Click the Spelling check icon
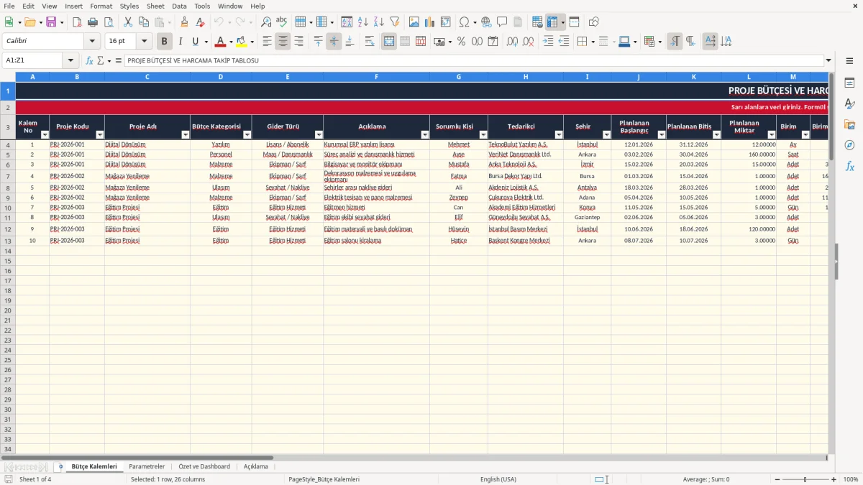 282,22
